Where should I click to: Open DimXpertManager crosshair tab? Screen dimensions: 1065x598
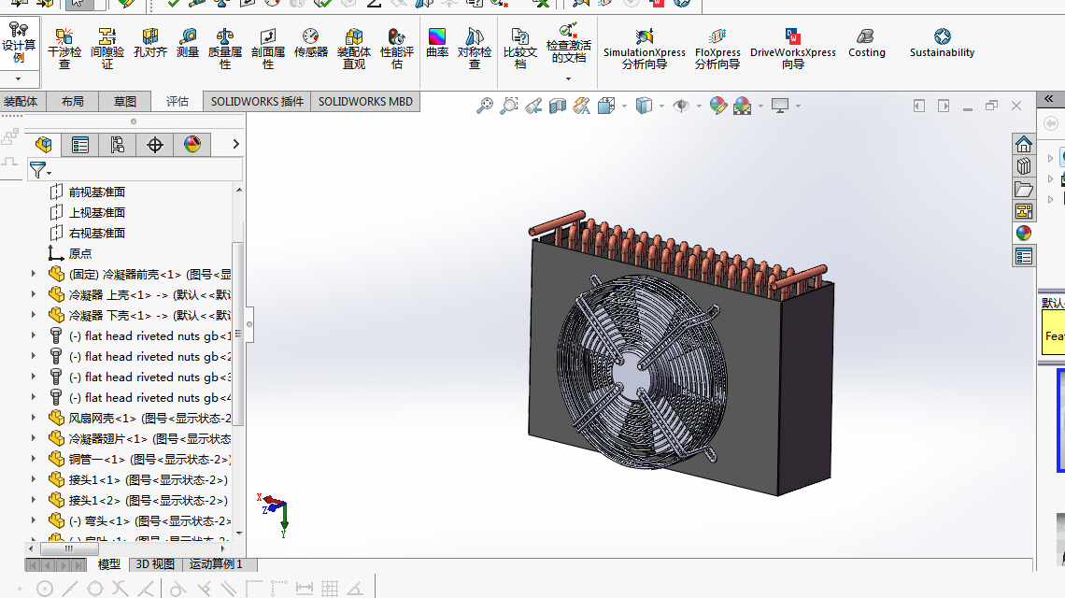point(155,144)
